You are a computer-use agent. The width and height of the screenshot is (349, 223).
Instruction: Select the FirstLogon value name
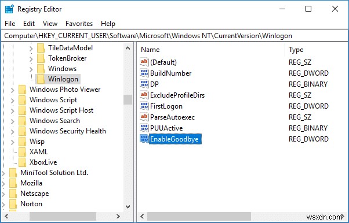pyautogui.click(x=166, y=106)
